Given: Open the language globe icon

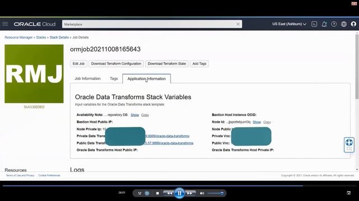Looking at the screenshot, I should pos(344,24).
